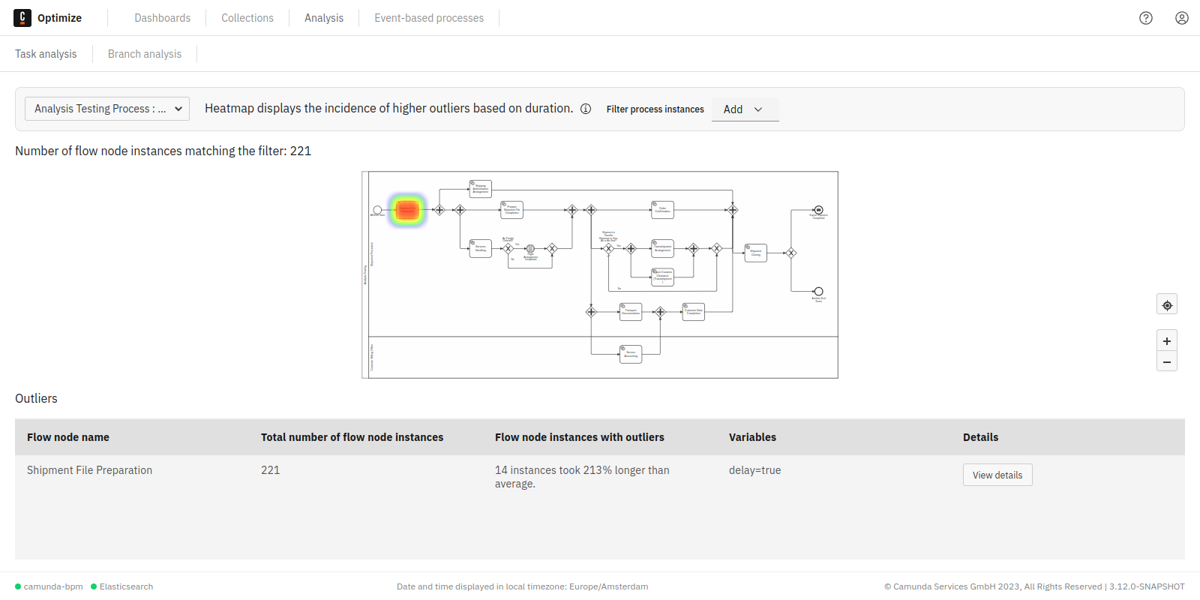Open the user account menu
The height and width of the screenshot is (600, 1200).
1181,18
